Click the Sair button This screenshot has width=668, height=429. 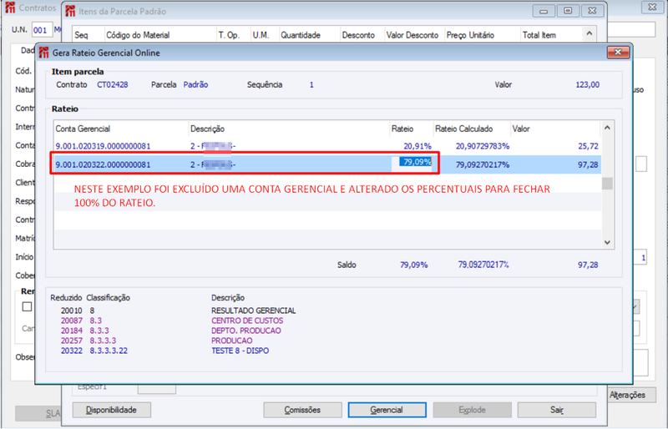(x=556, y=410)
